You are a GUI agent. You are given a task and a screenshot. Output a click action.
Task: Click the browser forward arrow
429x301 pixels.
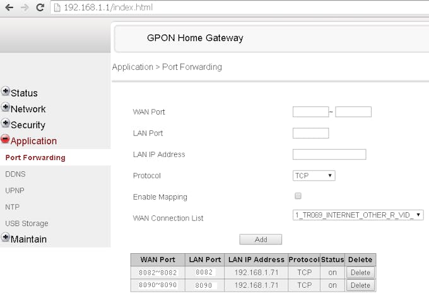25,8
